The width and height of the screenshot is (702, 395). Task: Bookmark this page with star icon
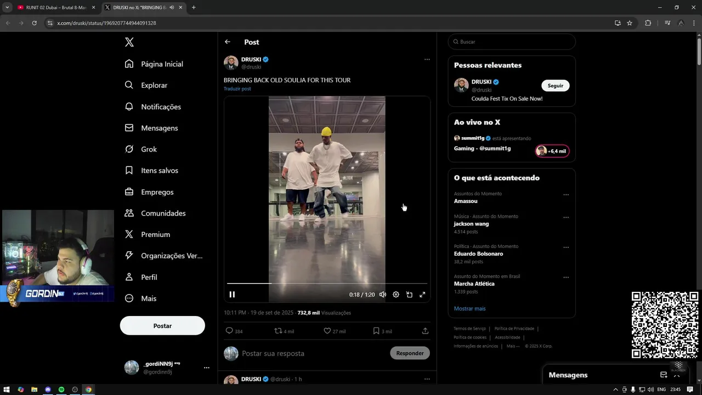(x=630, y=23)
